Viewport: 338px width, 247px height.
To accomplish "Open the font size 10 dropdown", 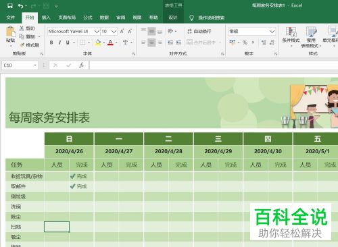I will click(114, 32).
